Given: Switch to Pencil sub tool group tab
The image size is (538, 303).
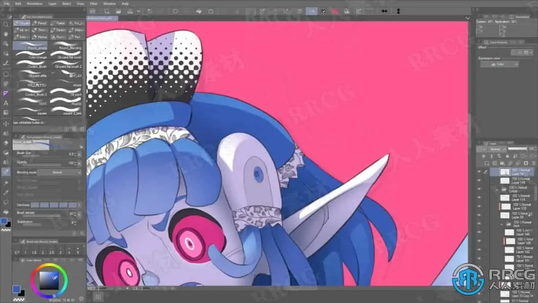Looking at the screenshot, I should tap(39, 23).
